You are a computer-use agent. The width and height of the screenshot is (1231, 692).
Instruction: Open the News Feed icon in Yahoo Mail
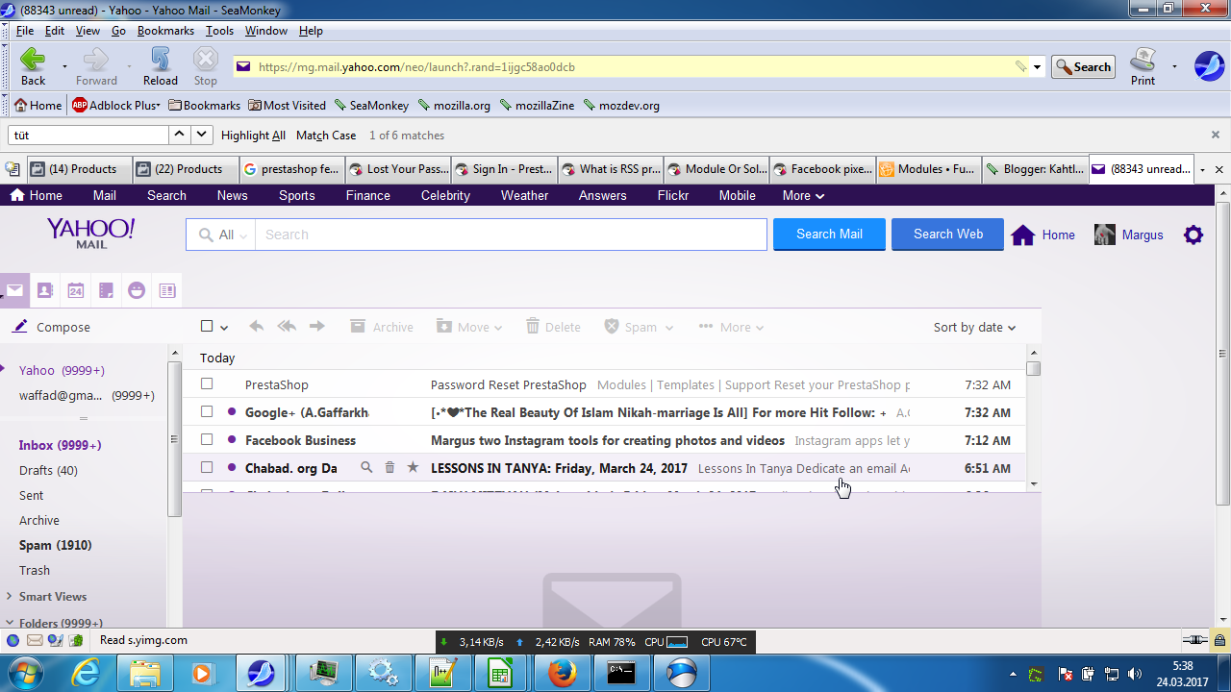tap(167, 290)
